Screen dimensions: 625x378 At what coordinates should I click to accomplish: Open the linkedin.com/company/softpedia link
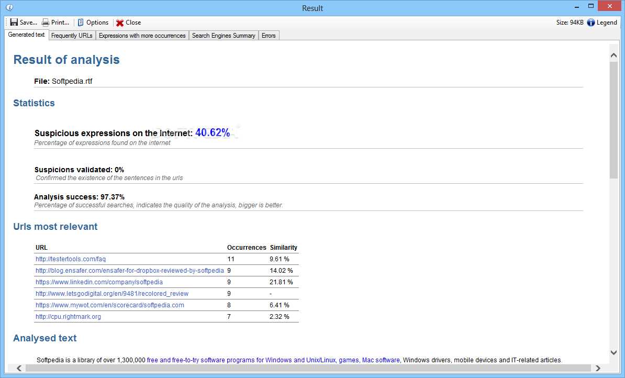click(99, 282)
